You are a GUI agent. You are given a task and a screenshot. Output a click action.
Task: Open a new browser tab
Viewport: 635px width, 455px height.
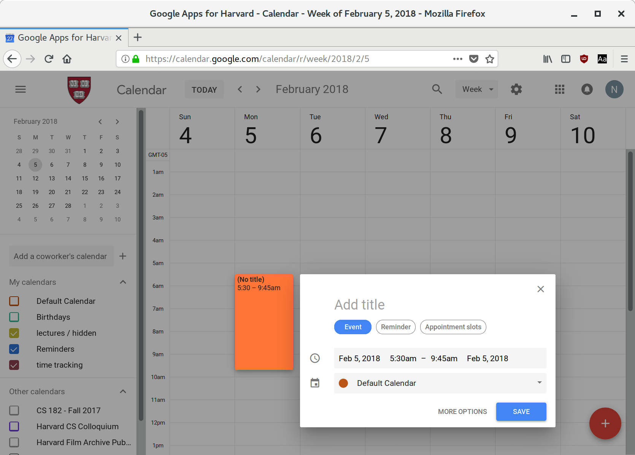click(x=138, y=37)
